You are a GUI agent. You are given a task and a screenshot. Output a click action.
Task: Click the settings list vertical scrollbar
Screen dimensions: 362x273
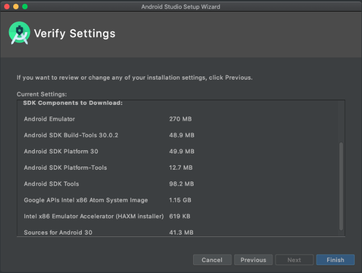pyautogui.click(x=341, y=186)
